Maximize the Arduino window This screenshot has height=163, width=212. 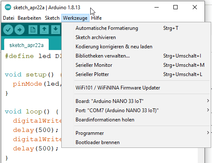(x=175, y=7)
